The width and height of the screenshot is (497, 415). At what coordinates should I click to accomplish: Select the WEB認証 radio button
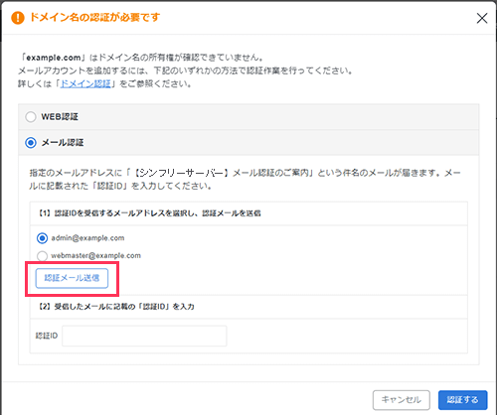[31, 117]
